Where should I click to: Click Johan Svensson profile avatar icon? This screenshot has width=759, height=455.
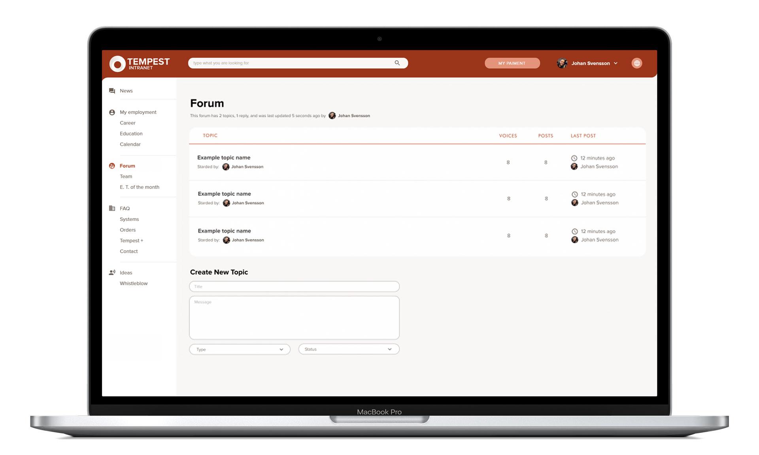[562, 63]
